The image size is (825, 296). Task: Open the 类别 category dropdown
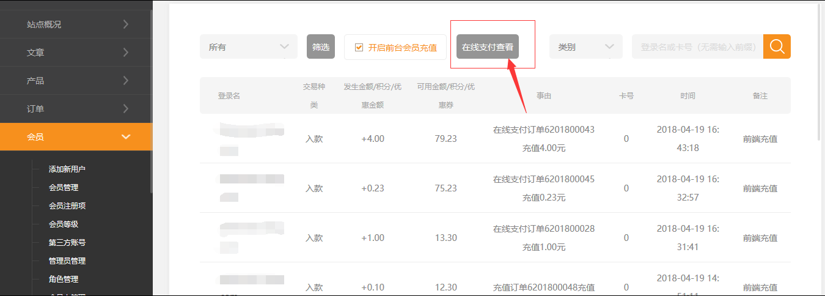585,47
